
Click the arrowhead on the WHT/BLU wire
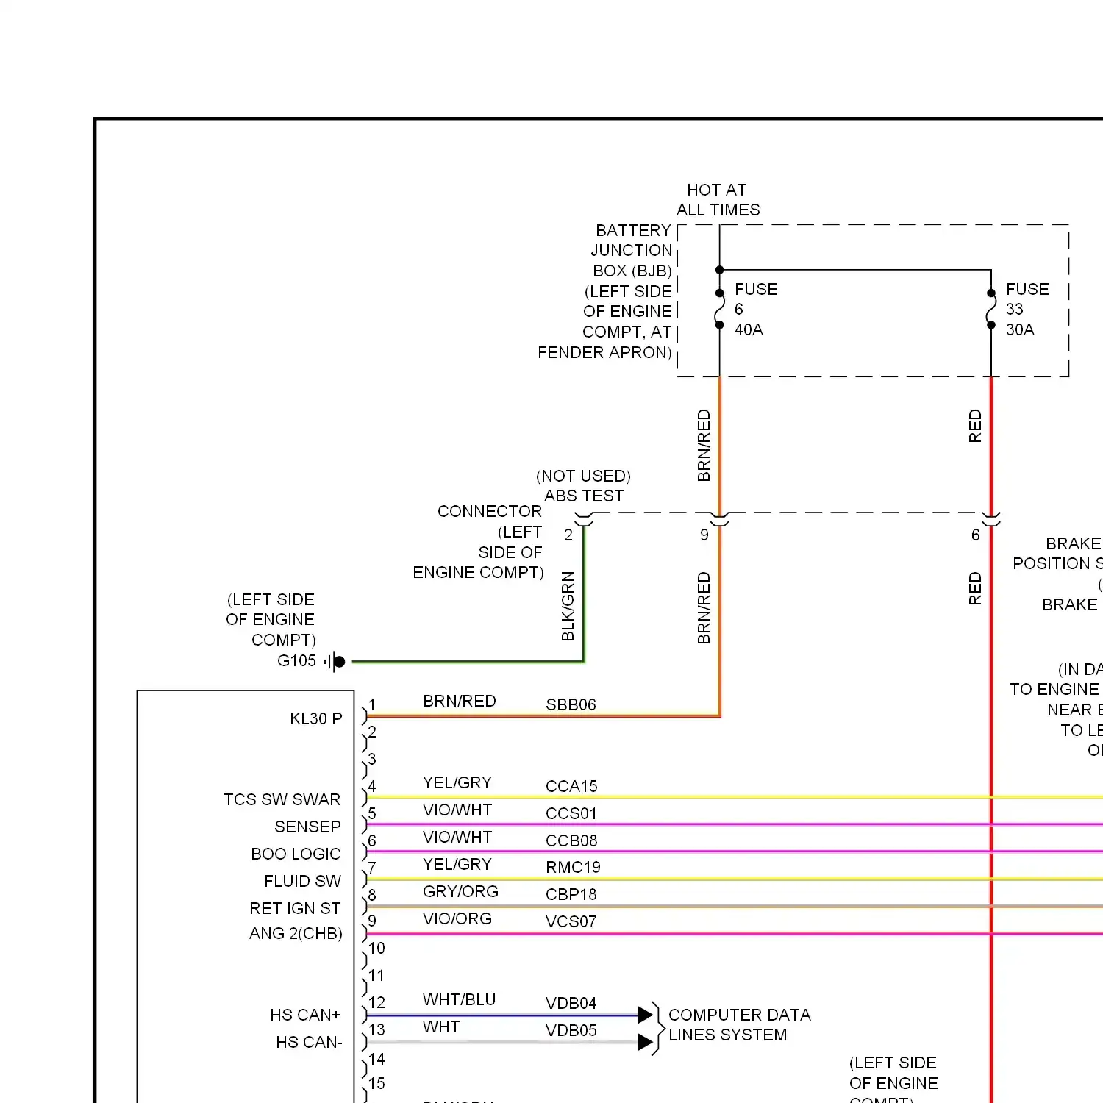(646, 1015)
